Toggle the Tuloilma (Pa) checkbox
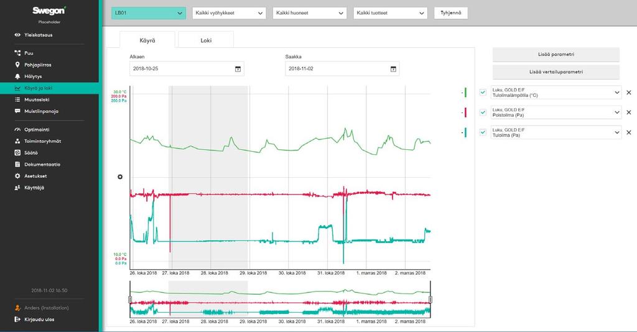Screen dimensions: 637x332 (483, 132)
